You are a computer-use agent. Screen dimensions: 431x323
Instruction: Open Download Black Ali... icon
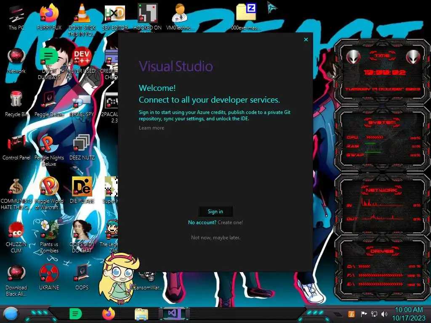coord(16,280)
